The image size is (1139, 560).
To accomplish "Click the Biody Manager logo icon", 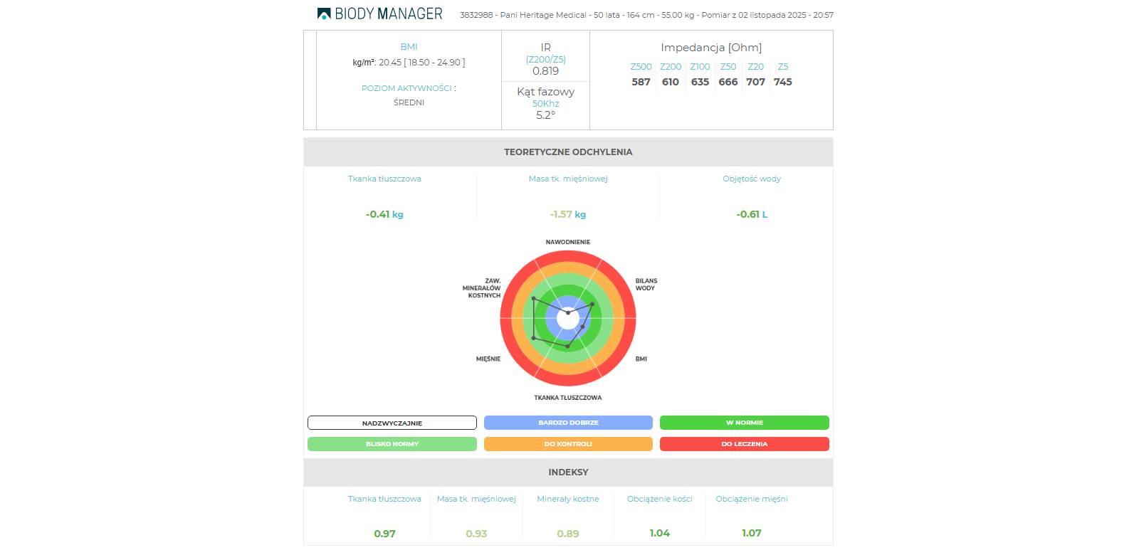I will pos(324,14).
